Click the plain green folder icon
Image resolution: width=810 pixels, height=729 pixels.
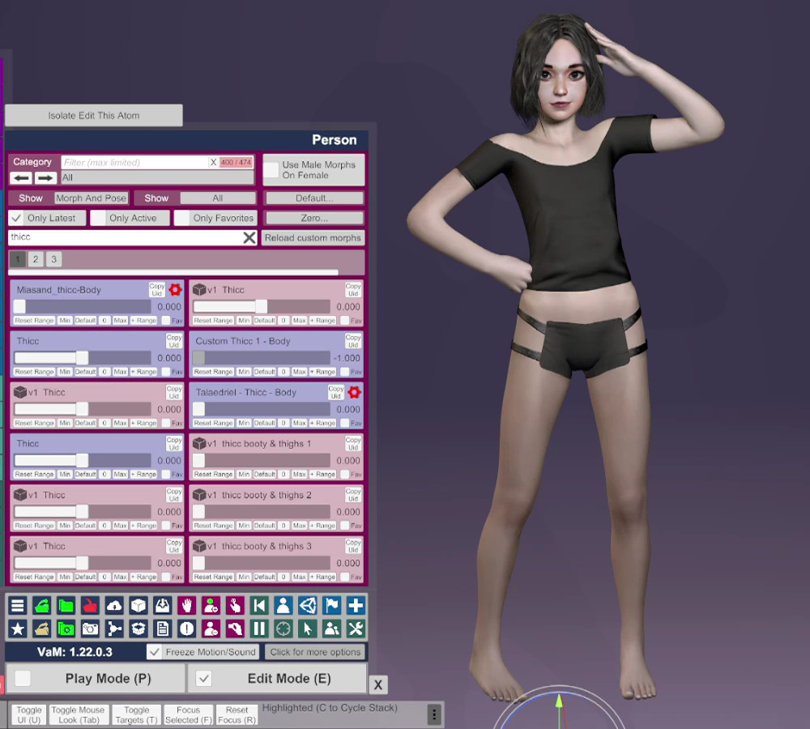(x=66, y=605)
